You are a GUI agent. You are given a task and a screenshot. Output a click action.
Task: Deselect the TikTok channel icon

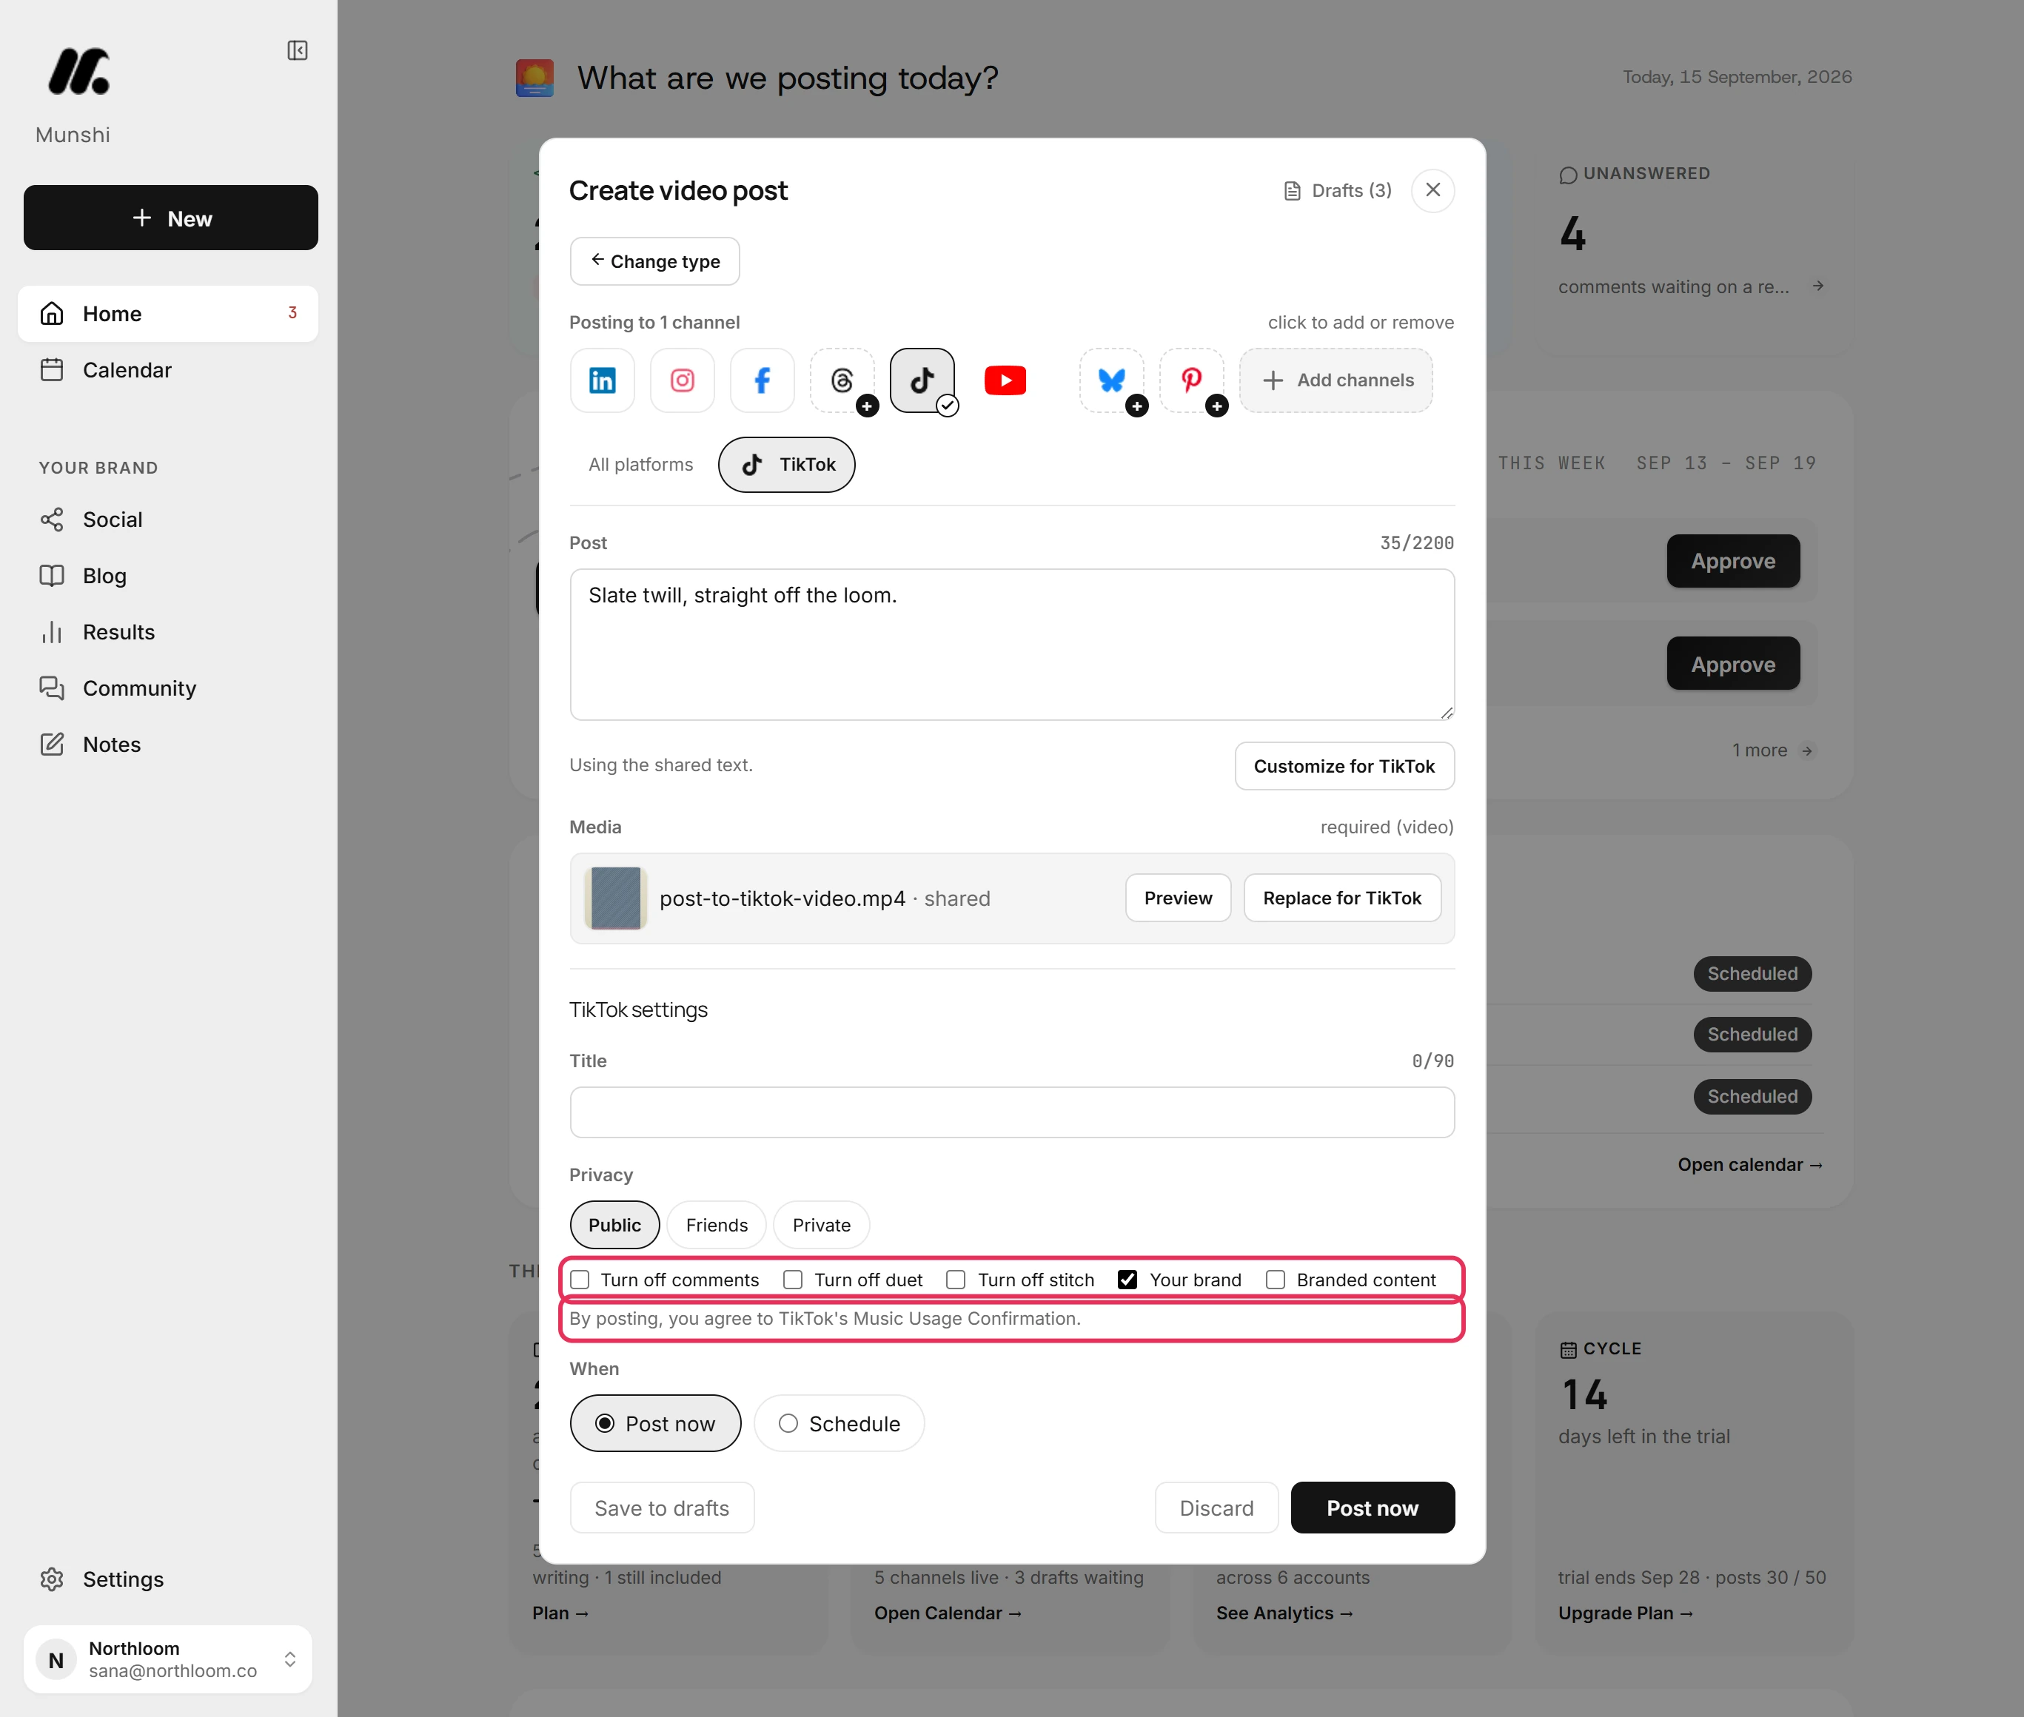point(922,380)
